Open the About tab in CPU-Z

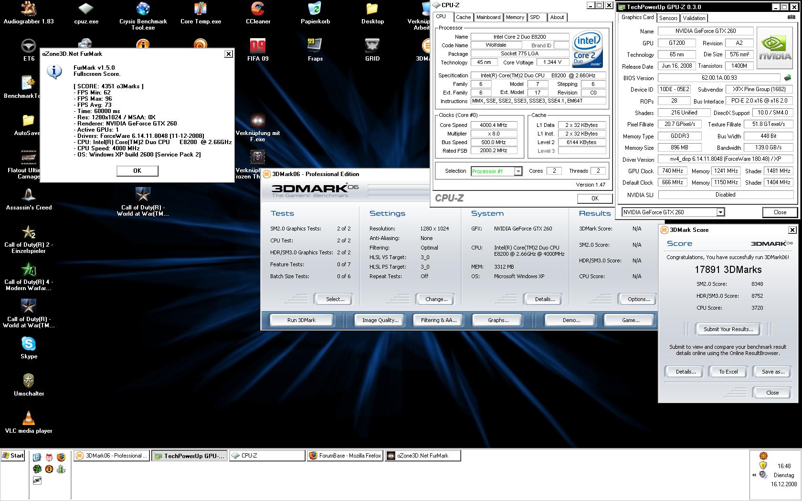point(557,17)
